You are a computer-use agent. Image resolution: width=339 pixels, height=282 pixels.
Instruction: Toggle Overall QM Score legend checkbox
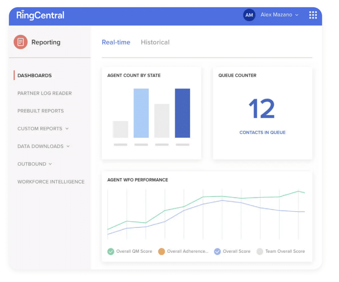click(x=111, y=251)
